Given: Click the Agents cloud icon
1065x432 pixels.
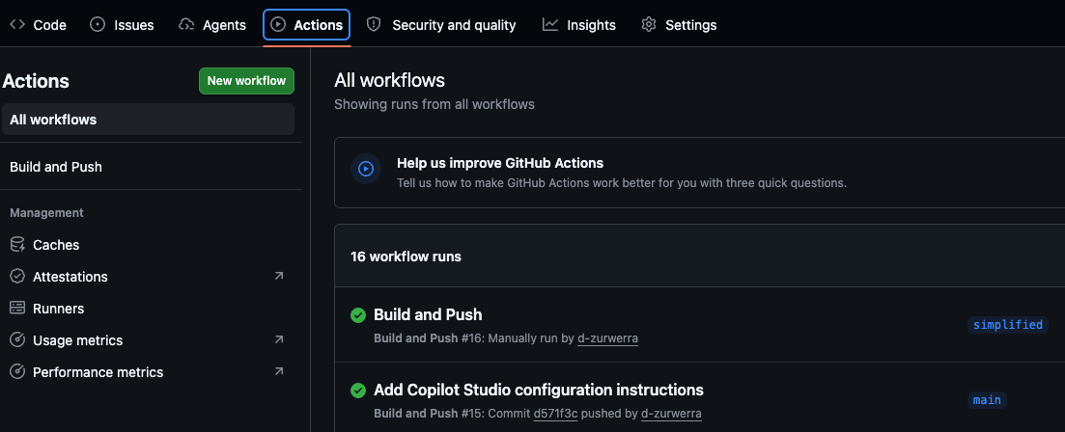Looking at the screenshot, I should (186, 25).
